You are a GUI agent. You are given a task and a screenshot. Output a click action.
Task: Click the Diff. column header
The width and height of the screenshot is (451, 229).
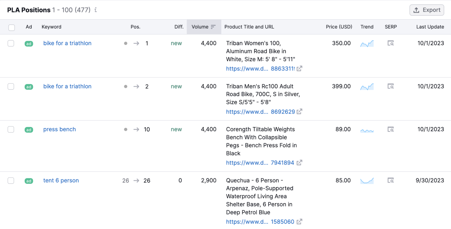179,27
